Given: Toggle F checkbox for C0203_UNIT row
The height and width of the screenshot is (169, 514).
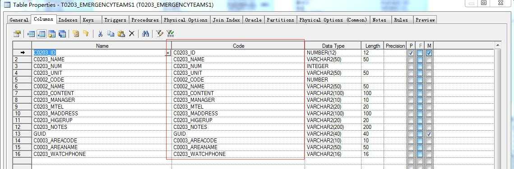Looking at the screenshot, I should pos(420,73).
